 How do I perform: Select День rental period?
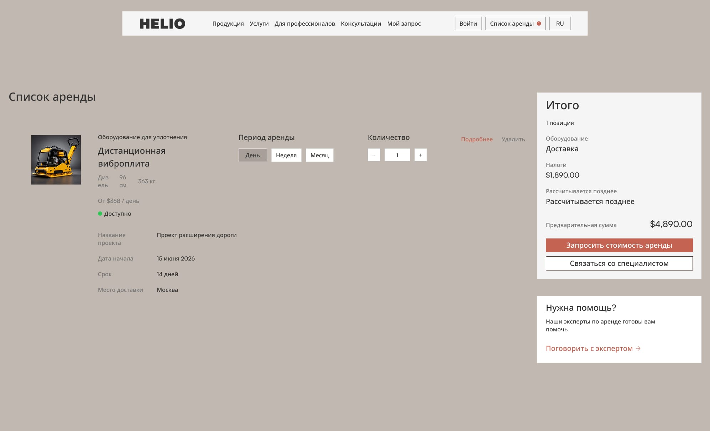[252, 155]
